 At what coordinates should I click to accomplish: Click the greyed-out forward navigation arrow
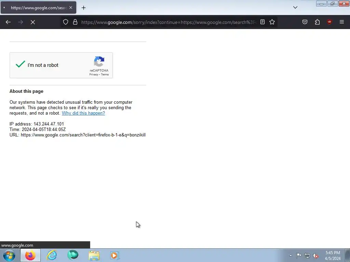(21, 22)
